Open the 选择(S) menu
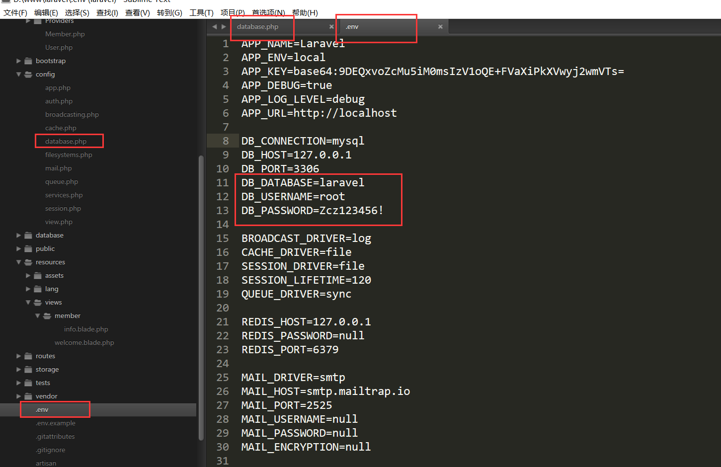Image resolution: width=721 pixels, height=467 pixels. click(77, 13)
